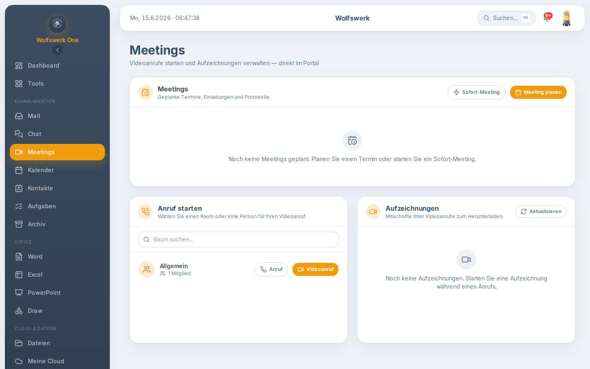This screenshot has width=590, height=369.
Task: Click the Aufgaben checklist icon
Action: [x=19, y=206]
